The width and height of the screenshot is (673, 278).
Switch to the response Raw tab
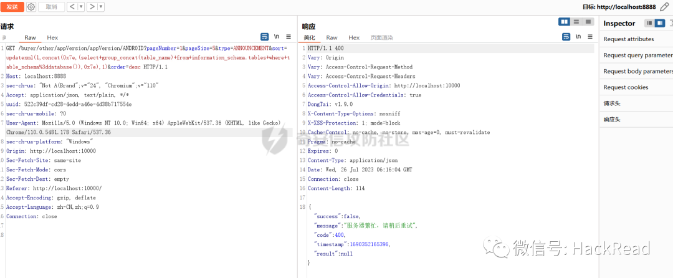(x=332, y=37)
